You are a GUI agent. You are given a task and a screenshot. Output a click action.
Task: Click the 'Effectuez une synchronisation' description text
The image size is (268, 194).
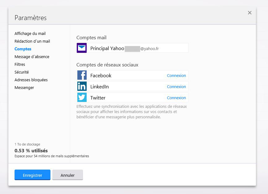tap(132, 112)
